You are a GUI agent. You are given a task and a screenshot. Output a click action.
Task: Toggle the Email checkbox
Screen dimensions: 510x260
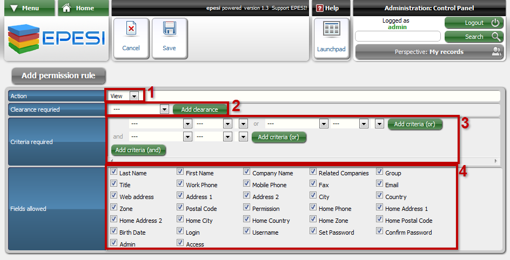[x=380, y=183]
